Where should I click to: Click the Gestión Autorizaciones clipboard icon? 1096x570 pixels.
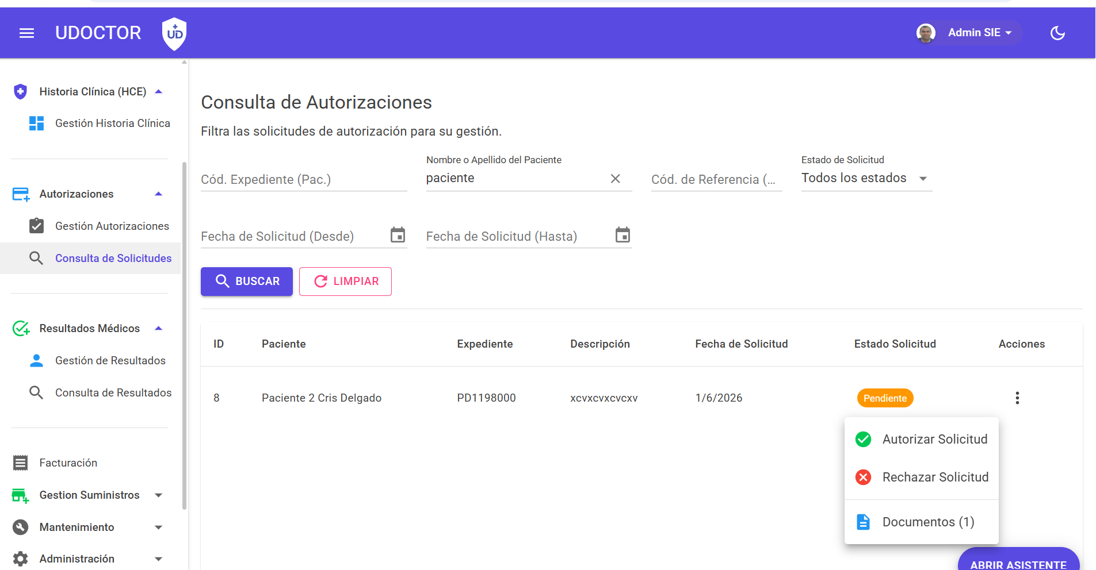(x=36, y=226)
